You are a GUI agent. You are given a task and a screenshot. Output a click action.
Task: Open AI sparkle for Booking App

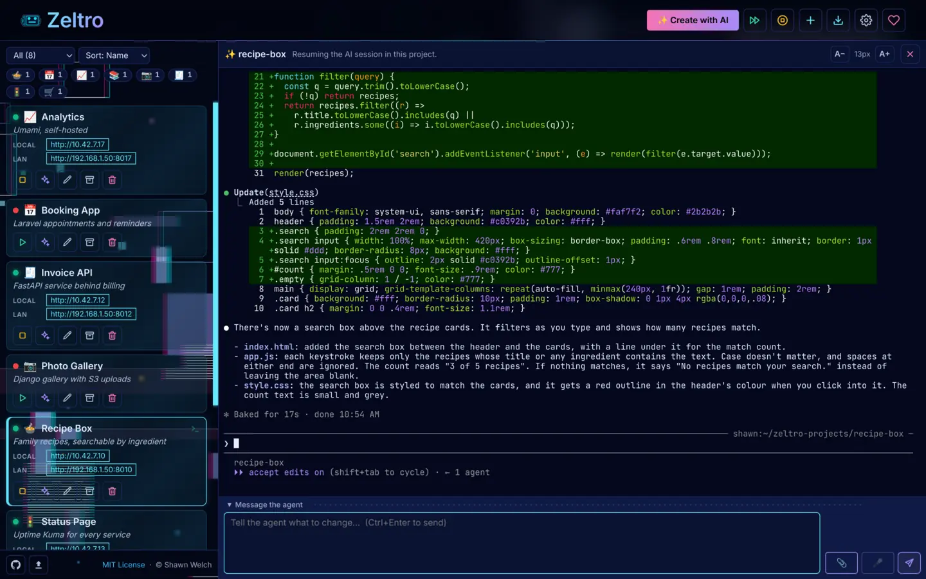(45, 242)
